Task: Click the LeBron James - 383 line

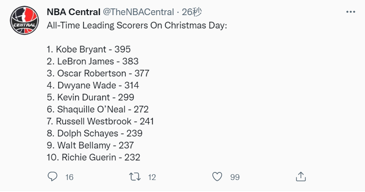Action: pyautogui.click(x=93, y=61)
